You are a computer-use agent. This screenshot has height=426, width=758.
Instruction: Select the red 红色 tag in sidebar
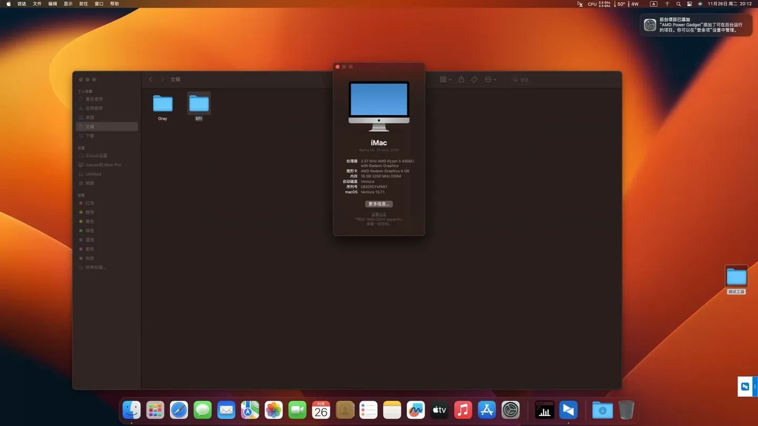[89, 203]
